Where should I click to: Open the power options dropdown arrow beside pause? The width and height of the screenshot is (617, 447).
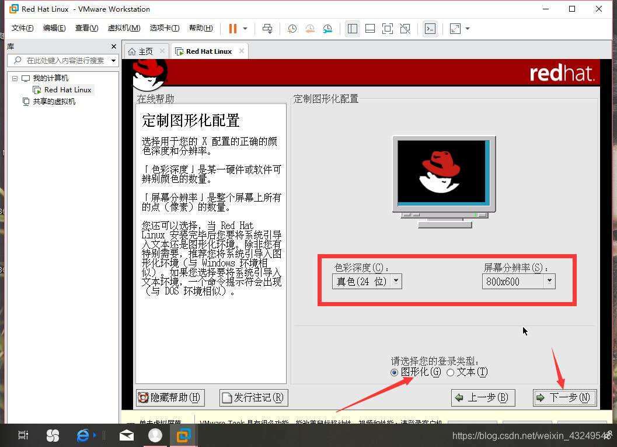coord(245,29)
